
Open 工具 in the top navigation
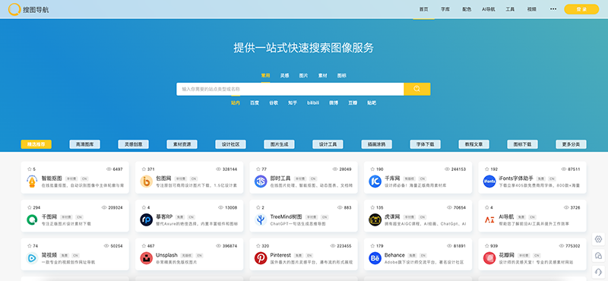[510, 9]
